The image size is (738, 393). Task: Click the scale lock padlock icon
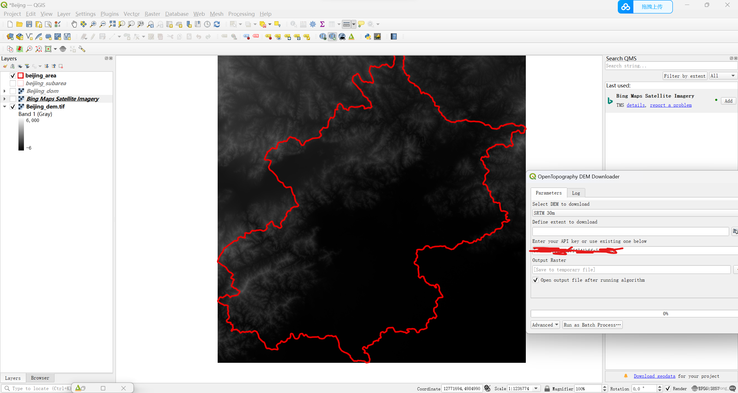click(547, 388)
